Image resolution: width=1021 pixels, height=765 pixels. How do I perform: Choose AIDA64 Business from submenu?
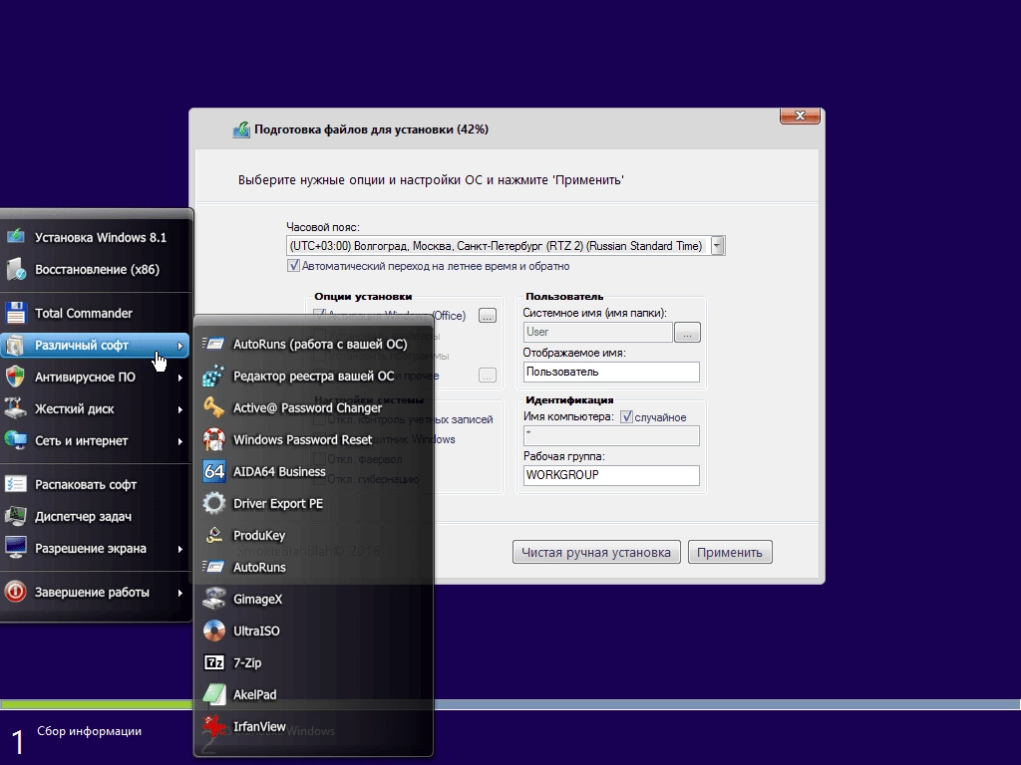(x=314, y=471)
